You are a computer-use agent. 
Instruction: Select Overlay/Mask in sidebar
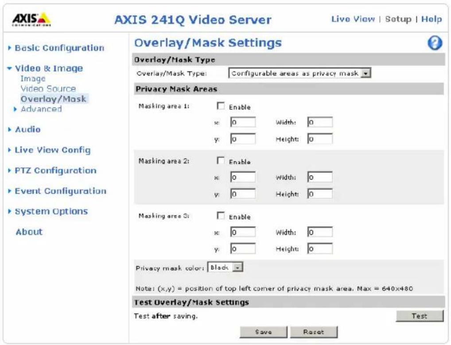[54, 99]
